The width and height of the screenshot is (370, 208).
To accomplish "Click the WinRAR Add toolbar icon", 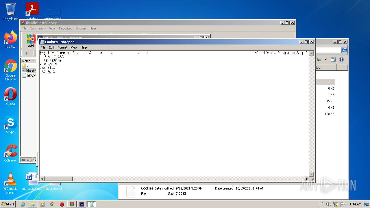I will tap(31, 41).
